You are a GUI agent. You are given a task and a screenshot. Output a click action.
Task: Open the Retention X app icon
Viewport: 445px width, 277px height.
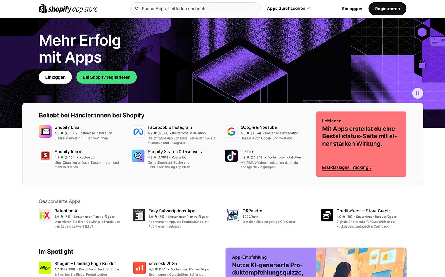(x=45, y=215)
